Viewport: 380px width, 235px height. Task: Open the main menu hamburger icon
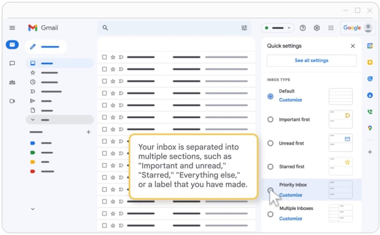tap(12, 28)
